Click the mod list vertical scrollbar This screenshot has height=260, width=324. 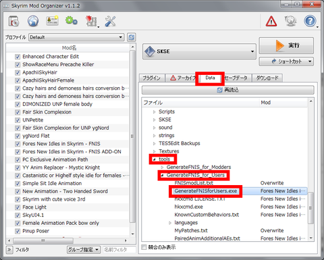pos(132,136)
